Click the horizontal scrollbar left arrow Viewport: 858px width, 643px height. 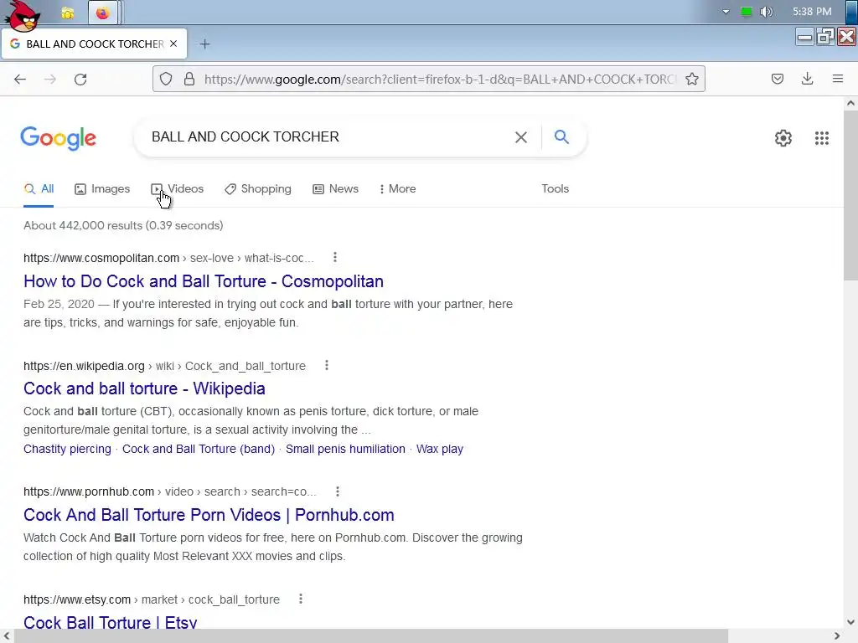[x=7, y=636]
